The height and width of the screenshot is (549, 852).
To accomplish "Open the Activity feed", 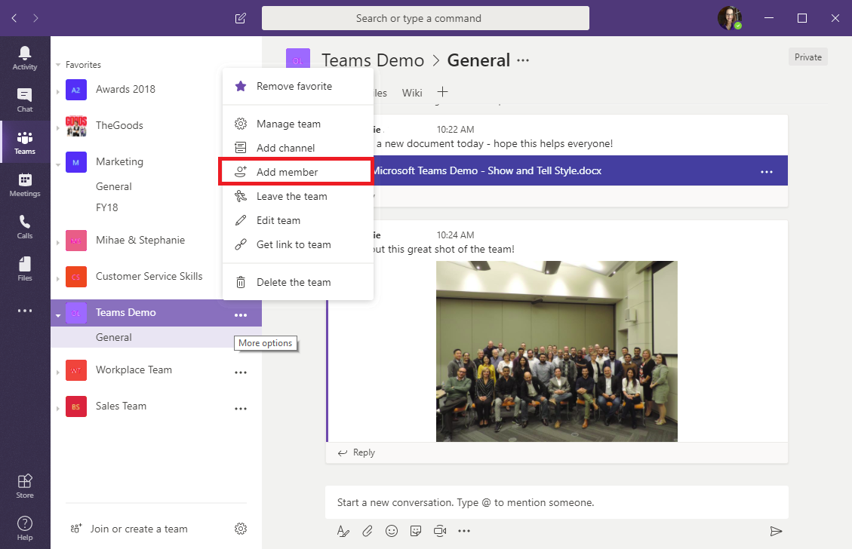I will pos(25,57).
